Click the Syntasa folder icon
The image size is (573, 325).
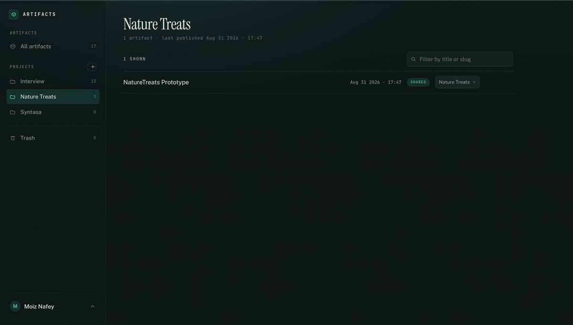pyautogui.click(x=13, y=112)
